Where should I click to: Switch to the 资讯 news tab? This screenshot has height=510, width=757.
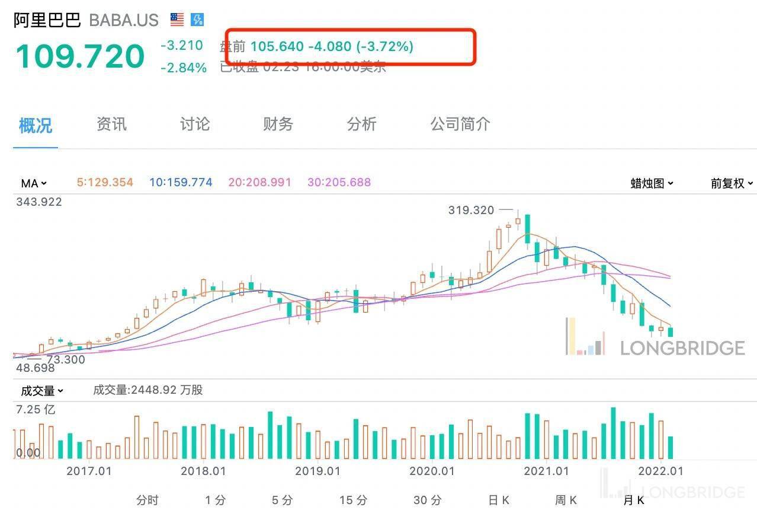111,125
